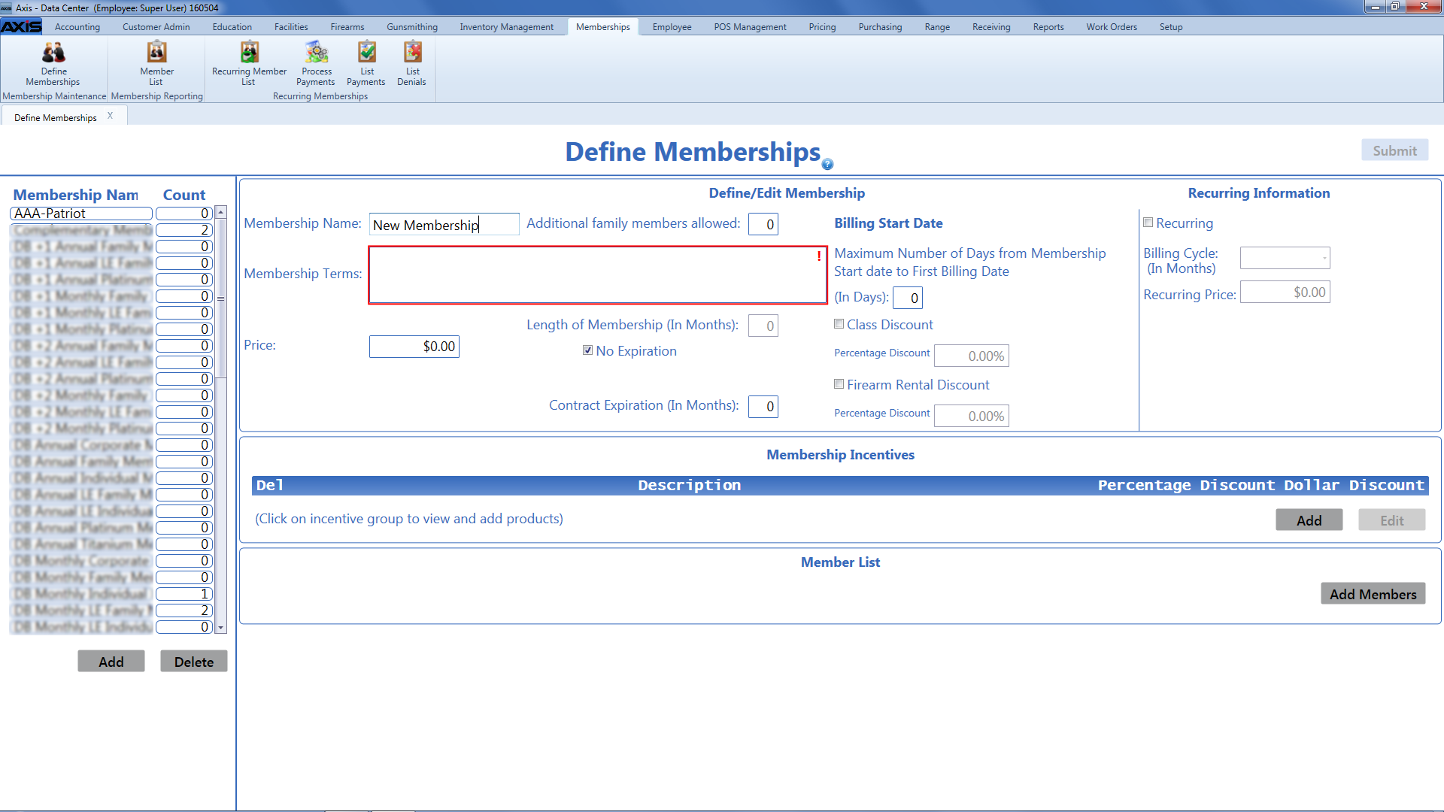Viewport: 1444px width, 812px height.
Task: Open the Purchasing ribbon tab
Action: pyautogui.click(x=880, y=27)
